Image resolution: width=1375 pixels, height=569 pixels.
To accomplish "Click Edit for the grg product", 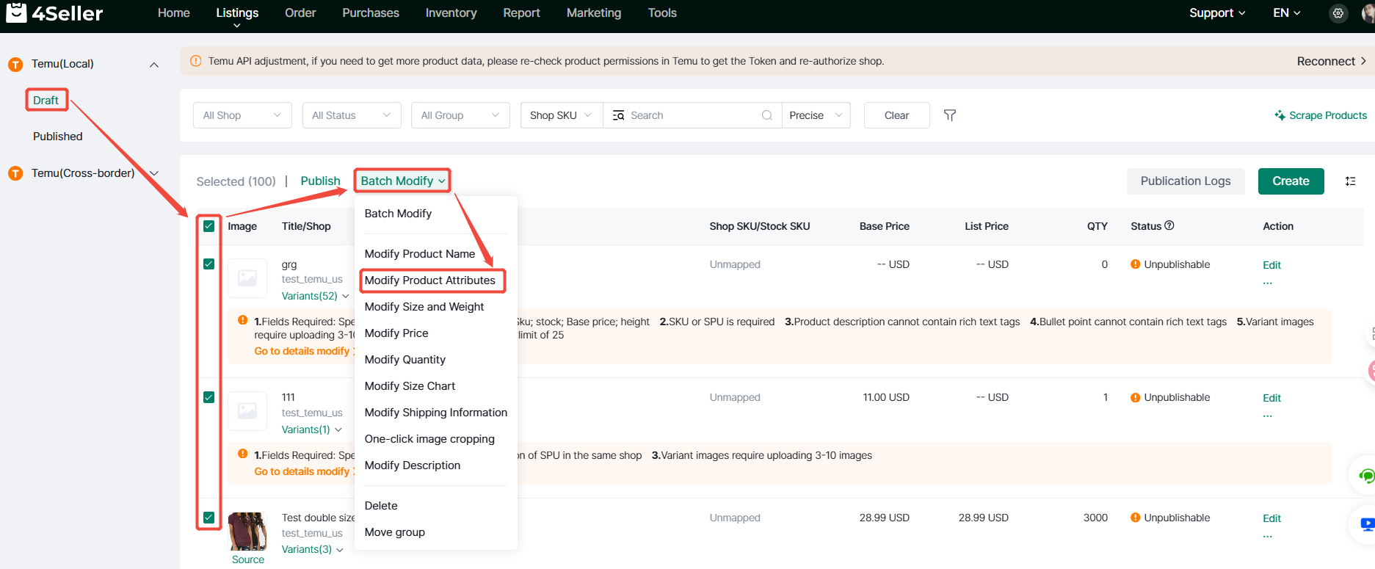I will coord(1271,265).
